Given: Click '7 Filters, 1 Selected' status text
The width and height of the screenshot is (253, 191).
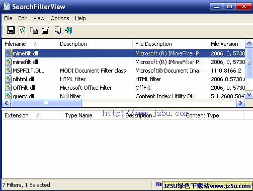Looking at the screenshot, I should [x=26, y=185].
